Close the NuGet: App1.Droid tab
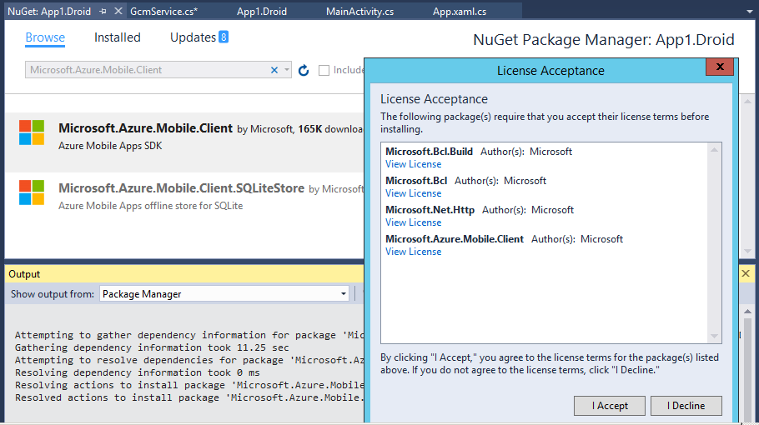The width and height of the screenshot is (759, 425). (118, 11)
